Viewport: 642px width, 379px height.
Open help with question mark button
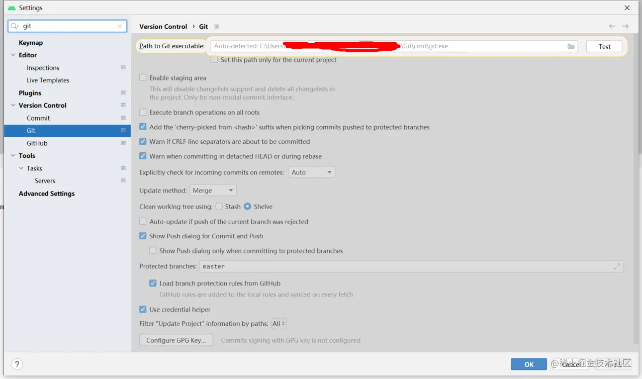click(x=17, y=364)
